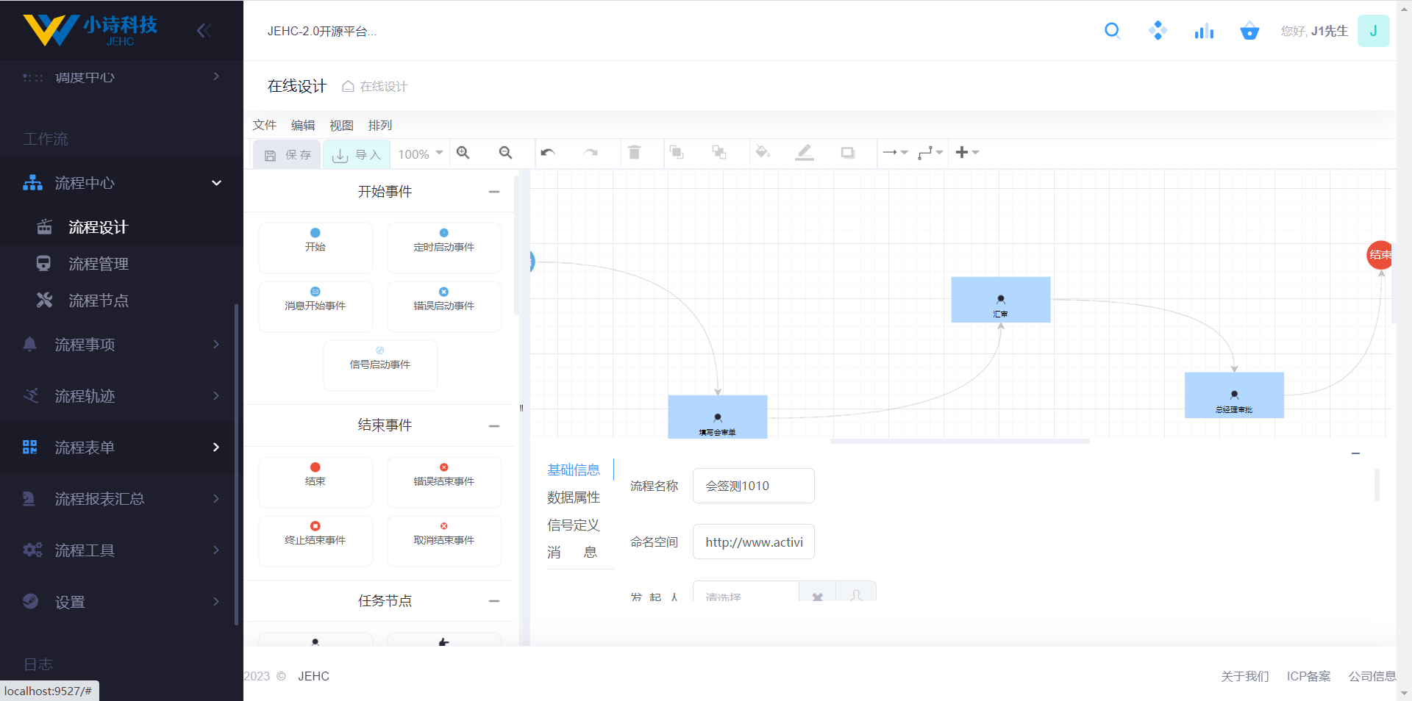Click the line color pencil icon
This screenshot has height=701, width=1412.
coord(805,153)
